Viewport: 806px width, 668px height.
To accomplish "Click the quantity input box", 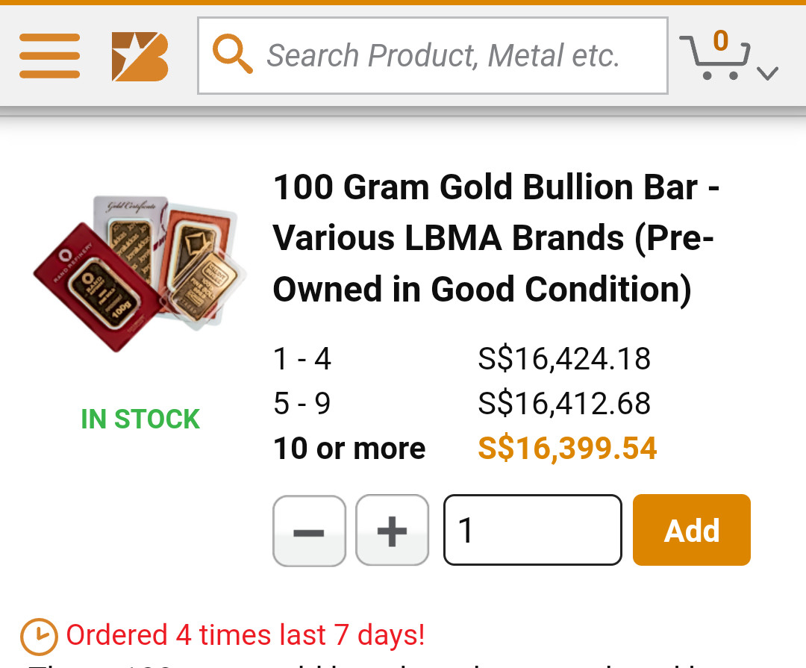I will pos(533,531).
